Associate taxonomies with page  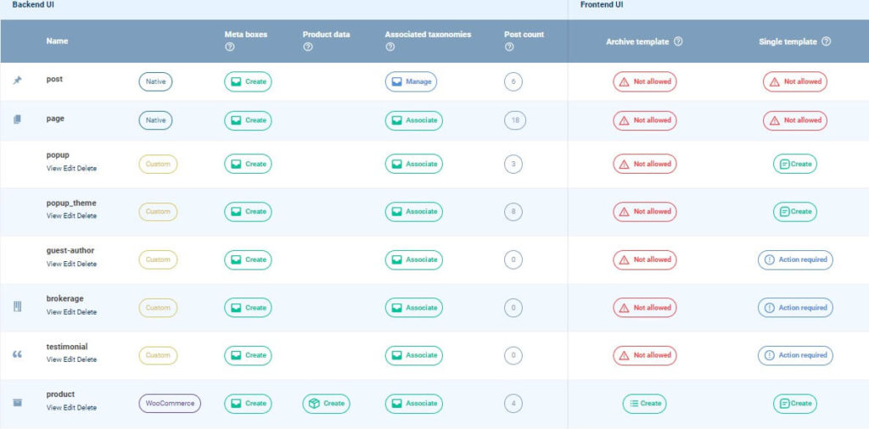click(414, 120)
